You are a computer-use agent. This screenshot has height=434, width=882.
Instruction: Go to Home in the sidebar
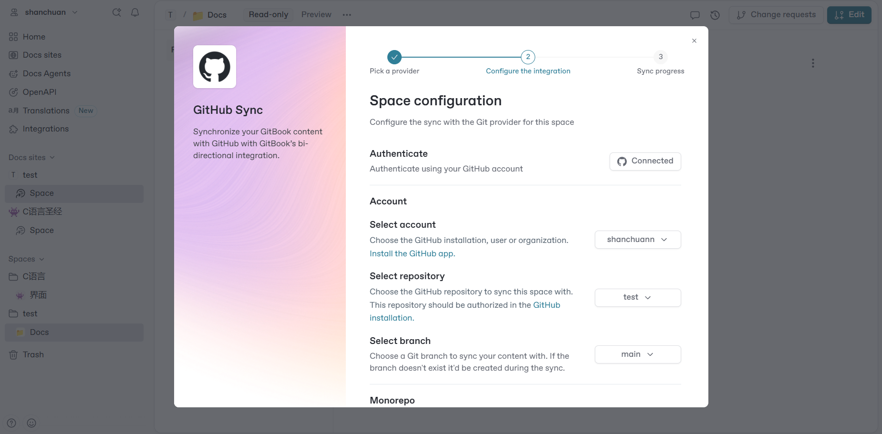click(74, 37)
